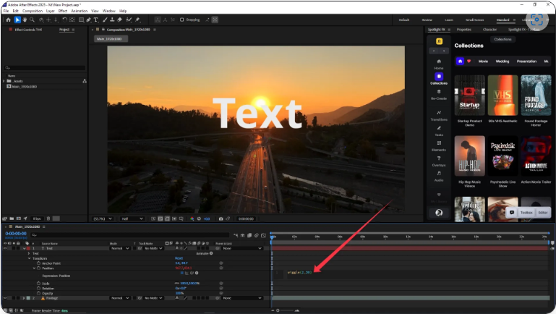Select the Eraser tool
Image resolution: width=556 pixels, height=314 pixels.
[119, 20]
